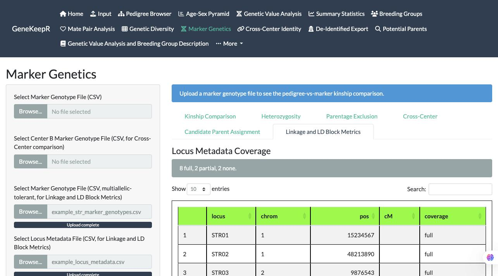This screenshot has height=276, width=498.
Task: Switch to Parentage Exclusion tab
Action: coord(352,117)
